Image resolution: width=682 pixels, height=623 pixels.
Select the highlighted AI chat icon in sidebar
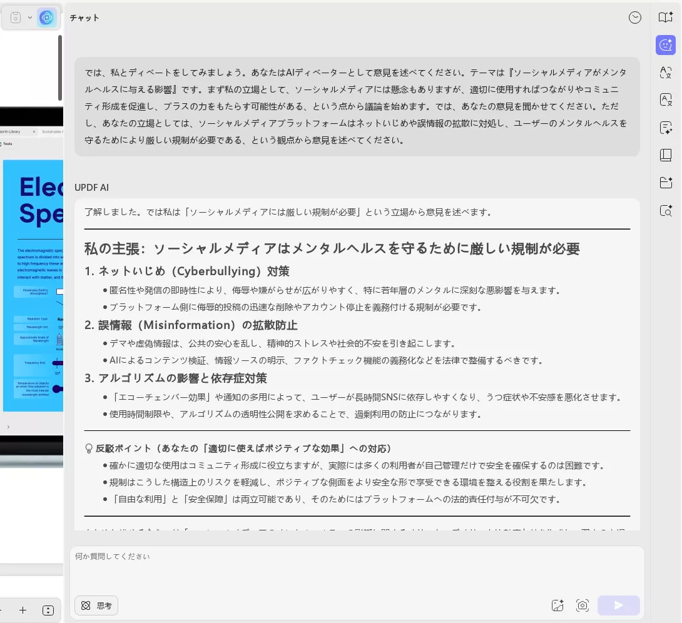(666, 45)
